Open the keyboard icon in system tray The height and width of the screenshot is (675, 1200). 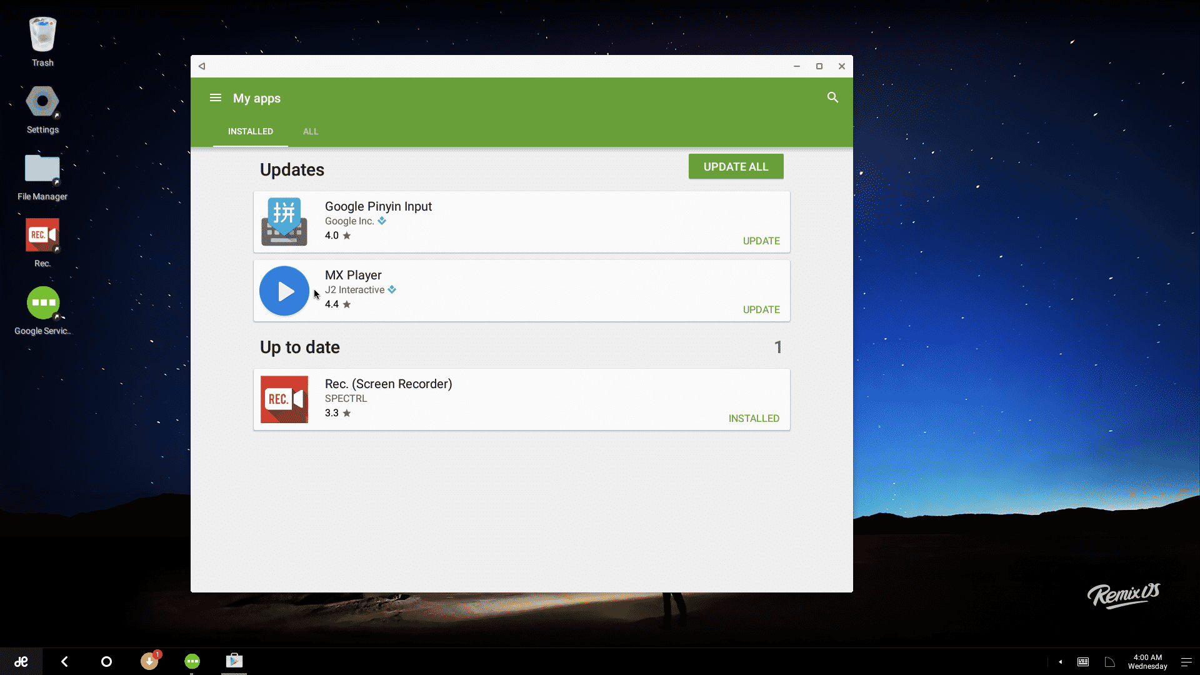(x=1083, y=661)
